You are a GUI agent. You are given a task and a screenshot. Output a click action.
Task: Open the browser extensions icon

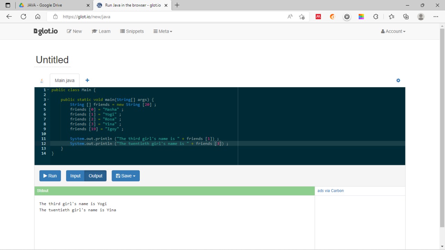(375, 17)
